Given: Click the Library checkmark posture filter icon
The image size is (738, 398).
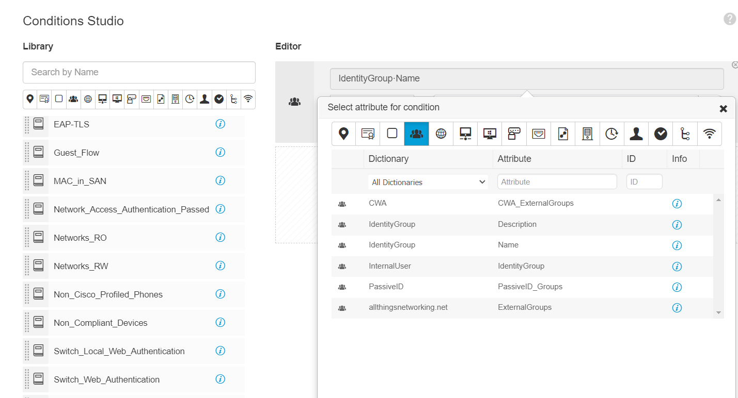Looking at the screenshot, I should click(x=219, y=99).
